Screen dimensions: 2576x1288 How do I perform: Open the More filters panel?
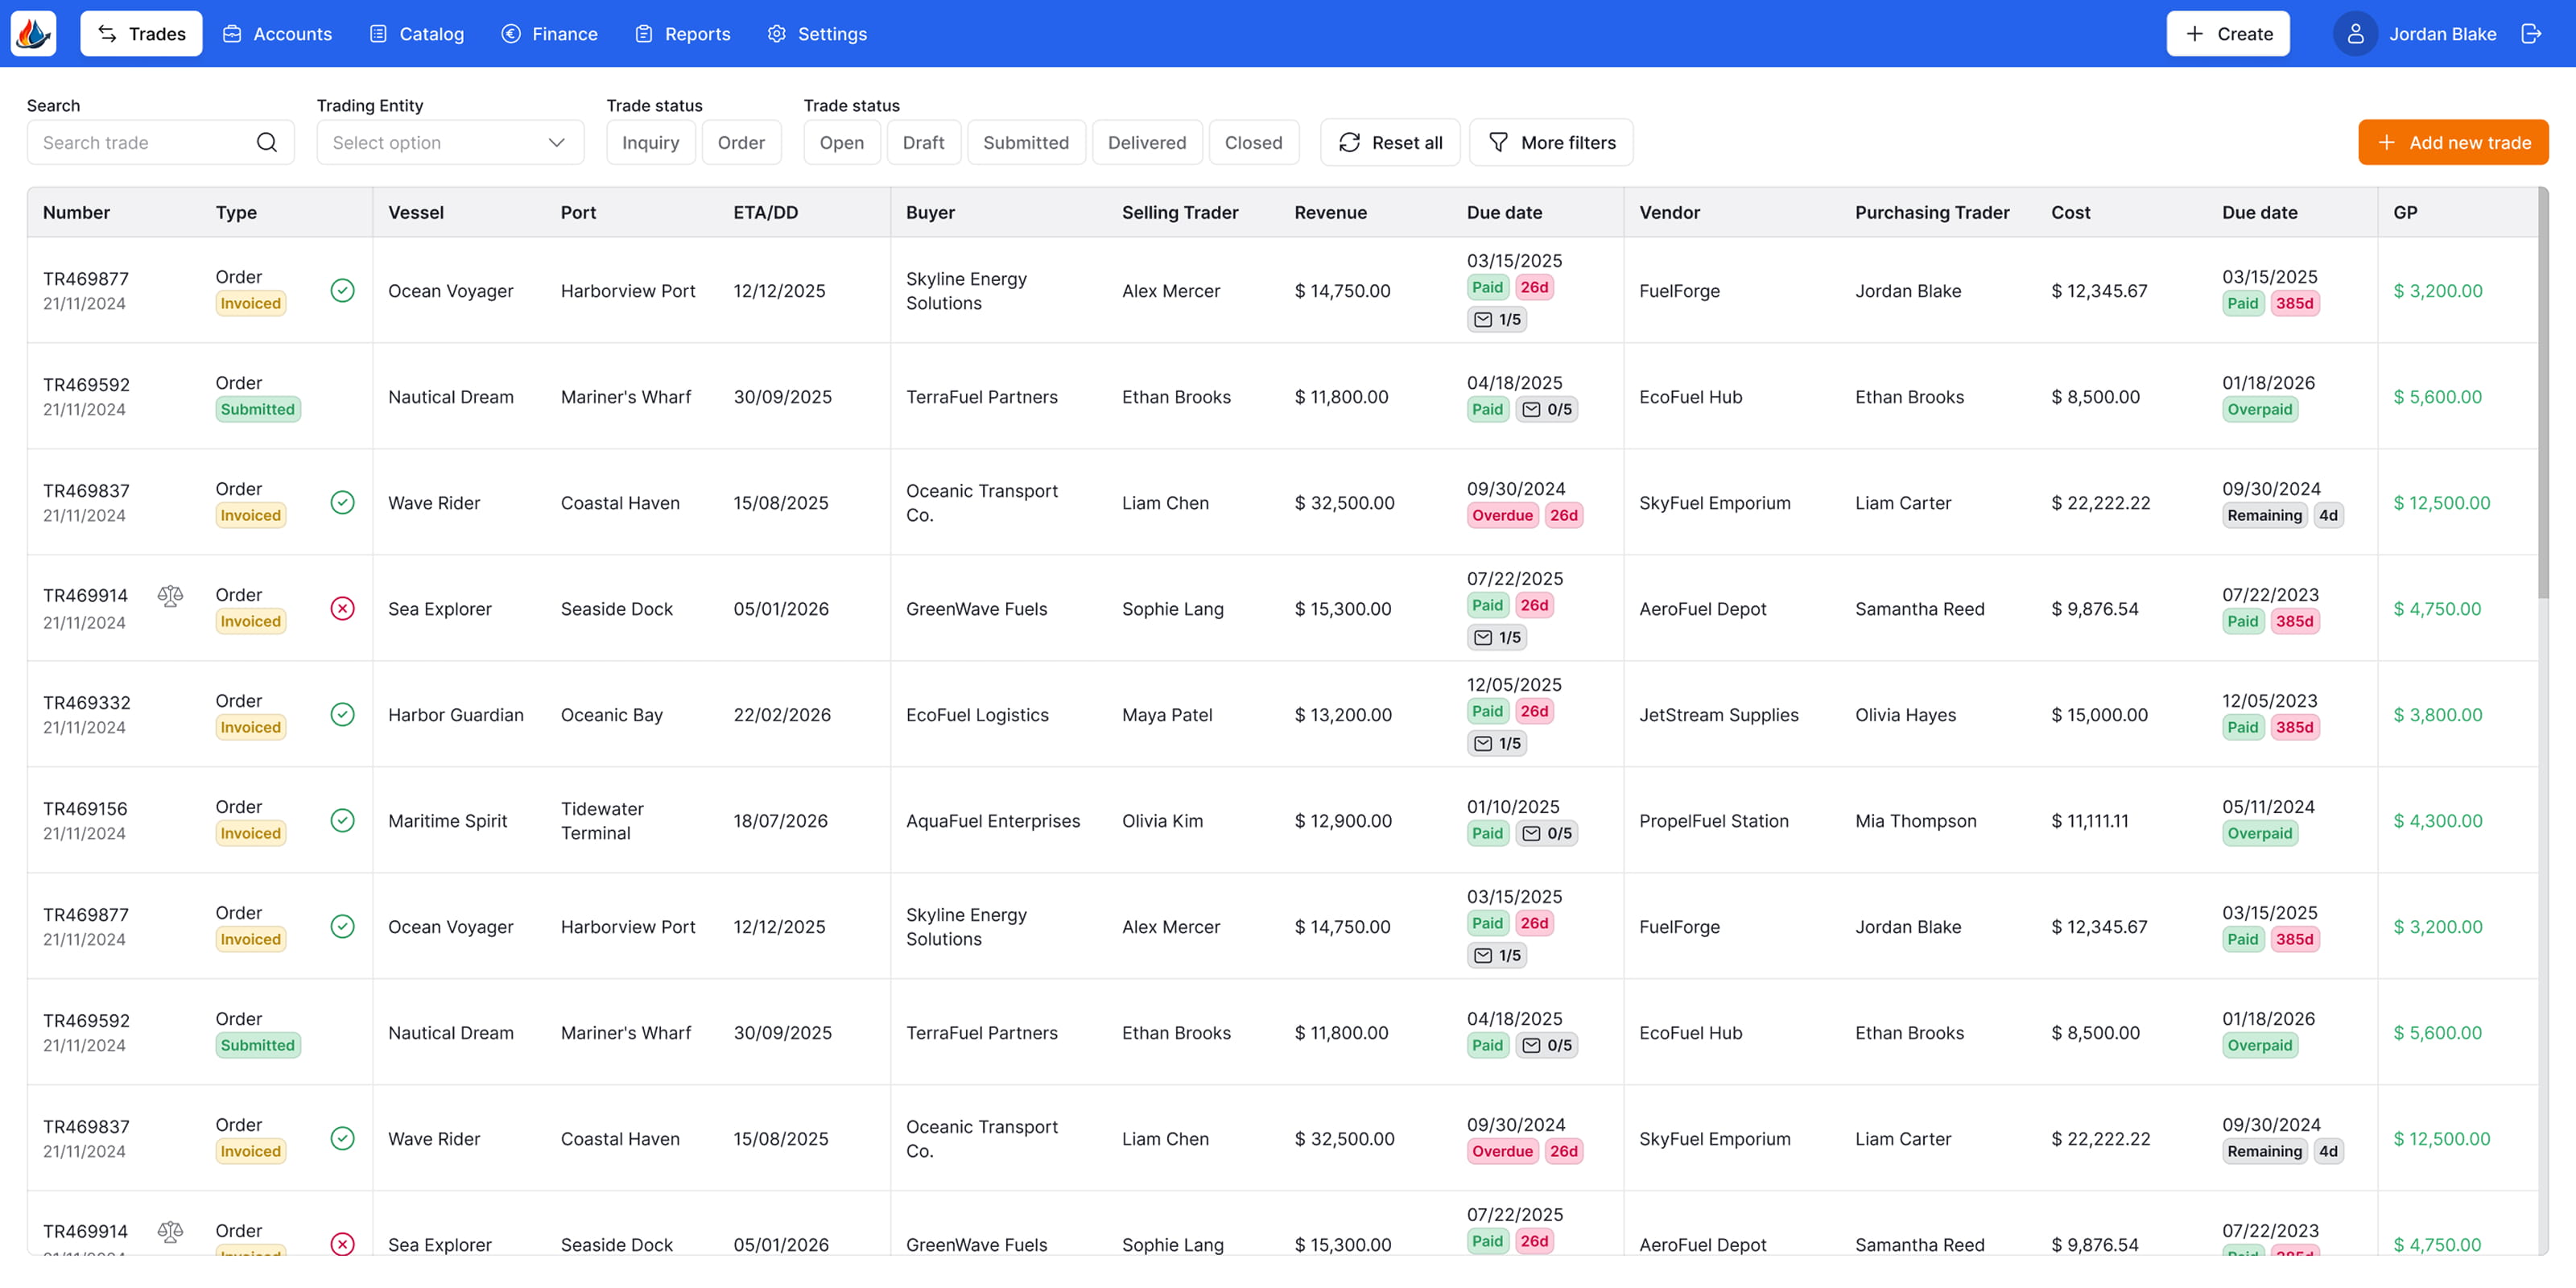pos(1551,142)
